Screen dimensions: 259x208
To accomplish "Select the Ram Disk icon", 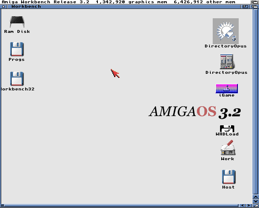I will tap(17, 22).
